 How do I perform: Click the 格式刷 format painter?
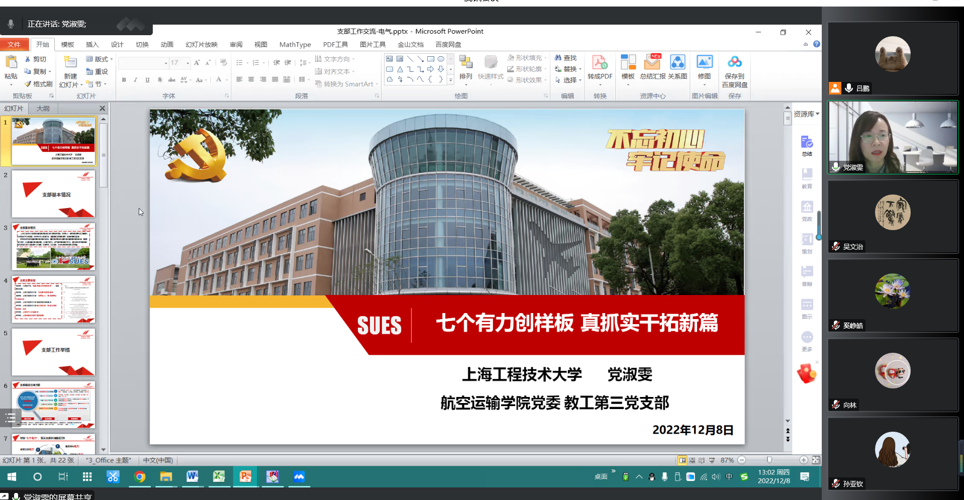click(39, 84)
